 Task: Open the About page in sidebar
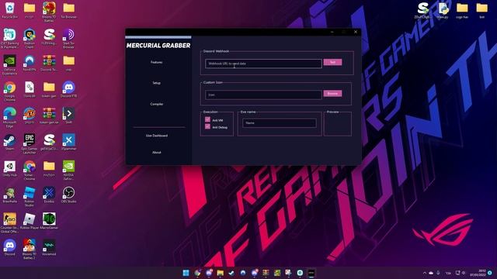(157, 153)
